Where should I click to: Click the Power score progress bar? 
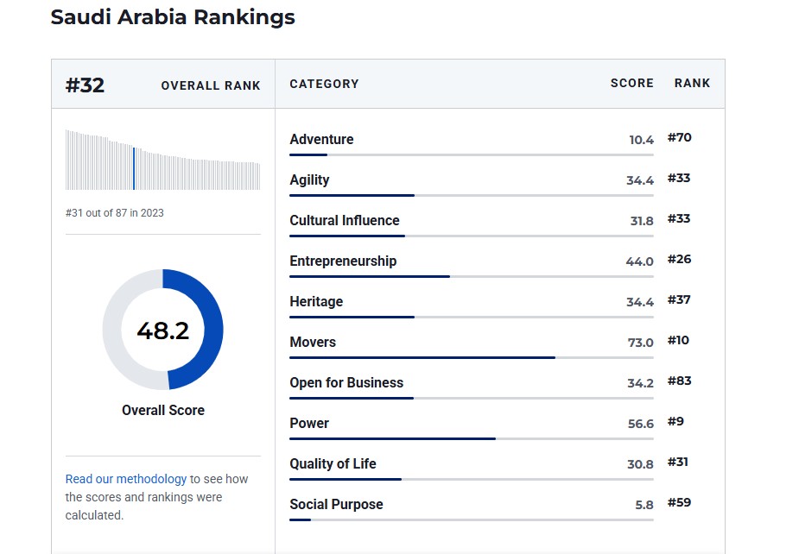[x=393, y=438]
